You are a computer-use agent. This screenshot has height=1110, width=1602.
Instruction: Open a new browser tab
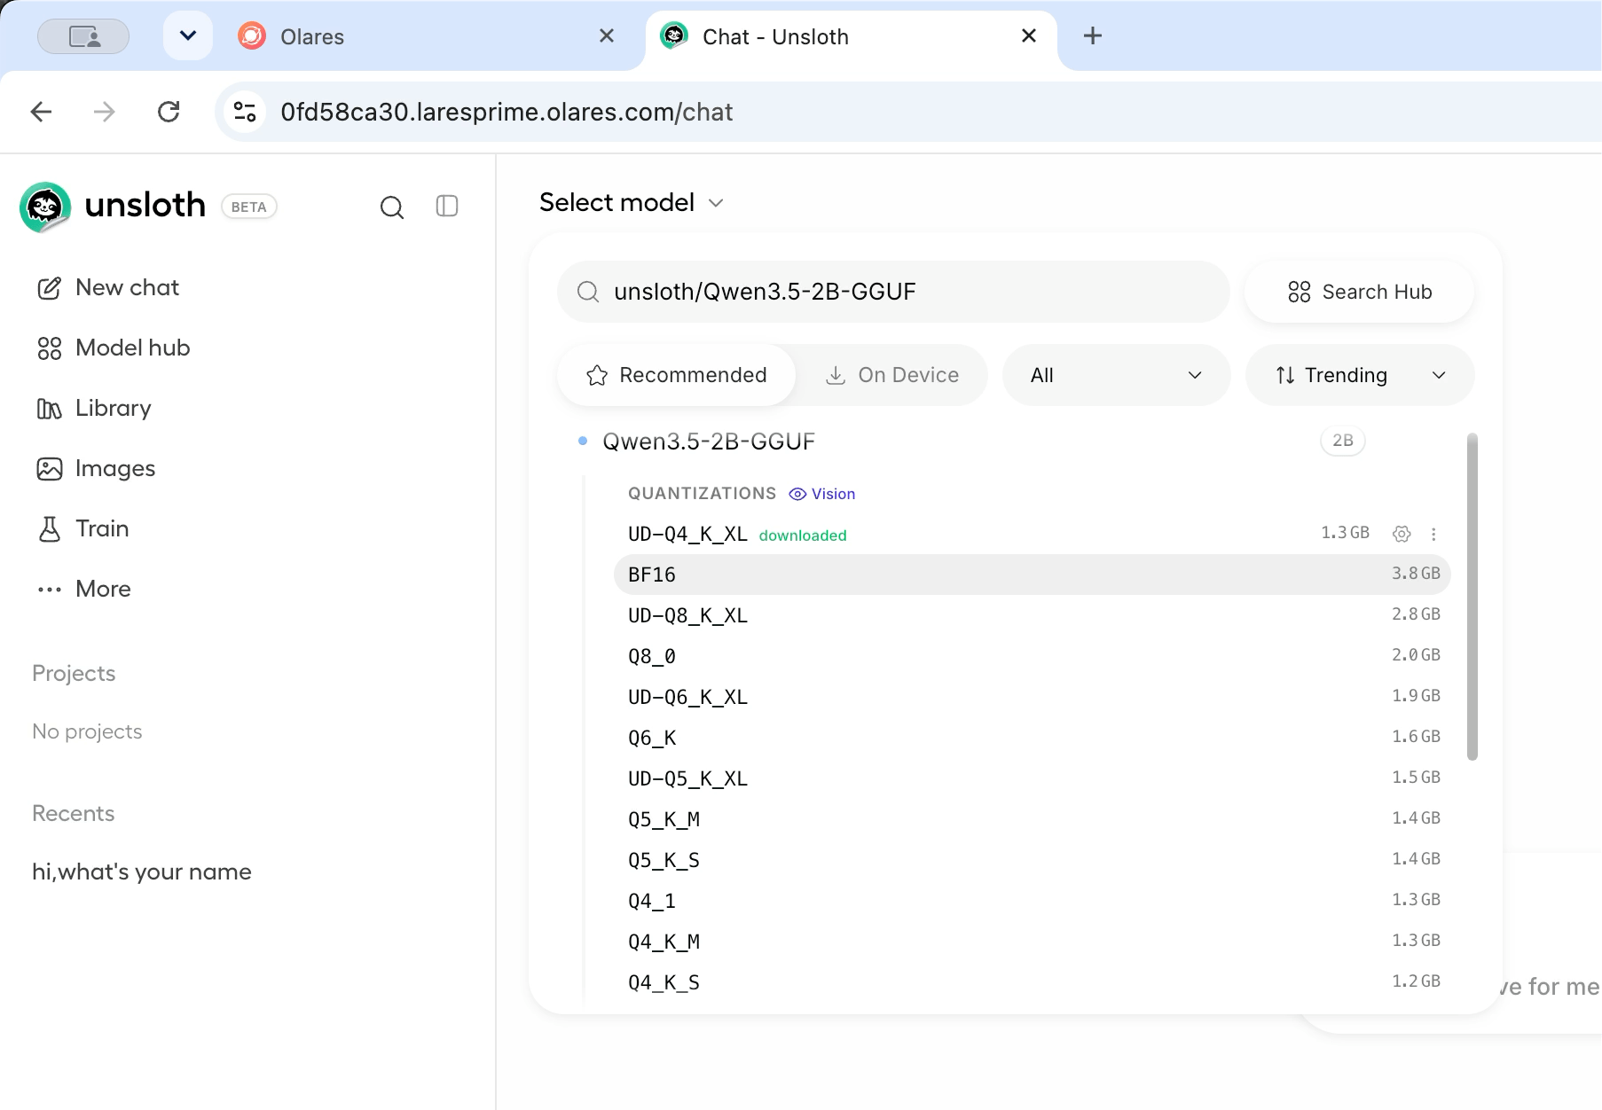tap(1093, 35)
